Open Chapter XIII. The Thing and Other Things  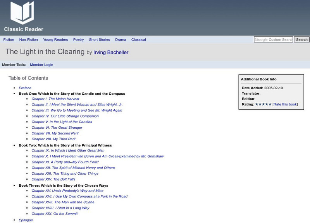tap(65, 173)
